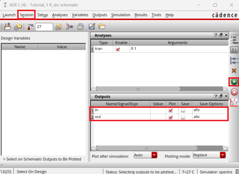Click the red delete-output toolbar icon
239x174 pixels.
click(x=69, y=26)
